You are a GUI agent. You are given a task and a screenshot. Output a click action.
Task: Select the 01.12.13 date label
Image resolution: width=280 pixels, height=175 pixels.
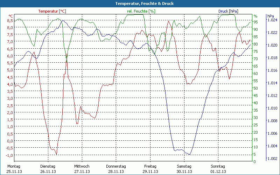tap(218, 171)
